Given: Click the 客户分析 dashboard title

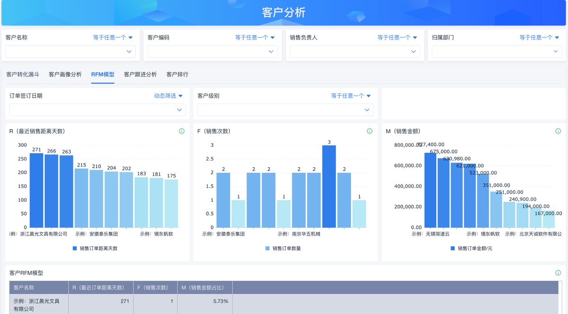Looking at the screenshot, I should coord(284,12).
